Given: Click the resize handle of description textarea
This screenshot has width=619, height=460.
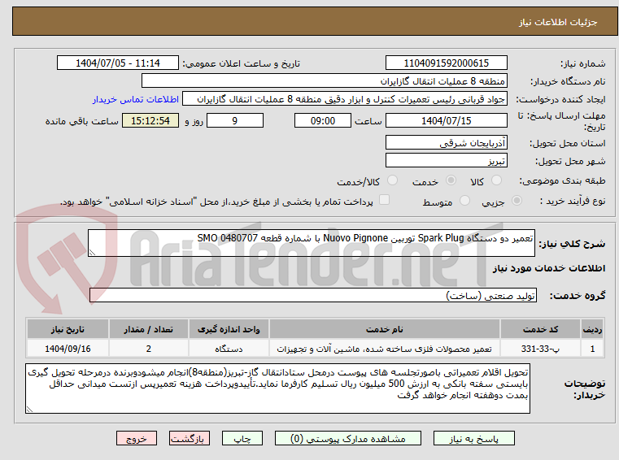Looking at the screenshot, I should pos(92,253).
